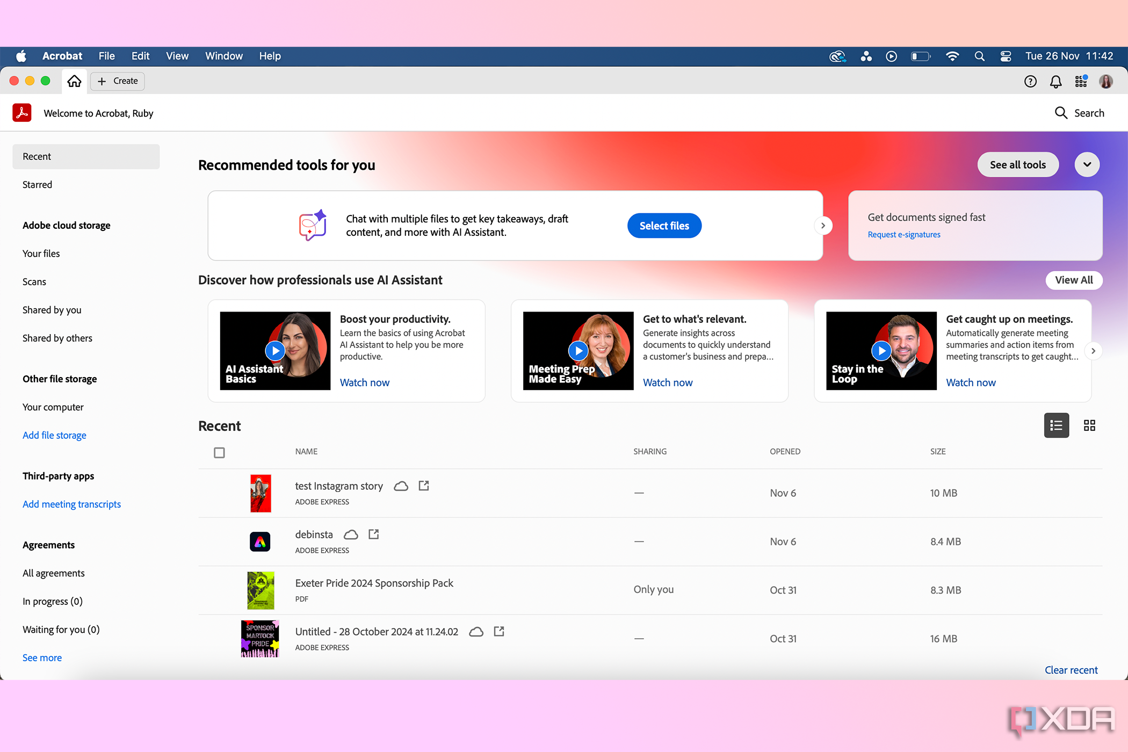The width and height of the screenshot is (1128, 752).
Task: Open the View menu
Action: [177, 56]
